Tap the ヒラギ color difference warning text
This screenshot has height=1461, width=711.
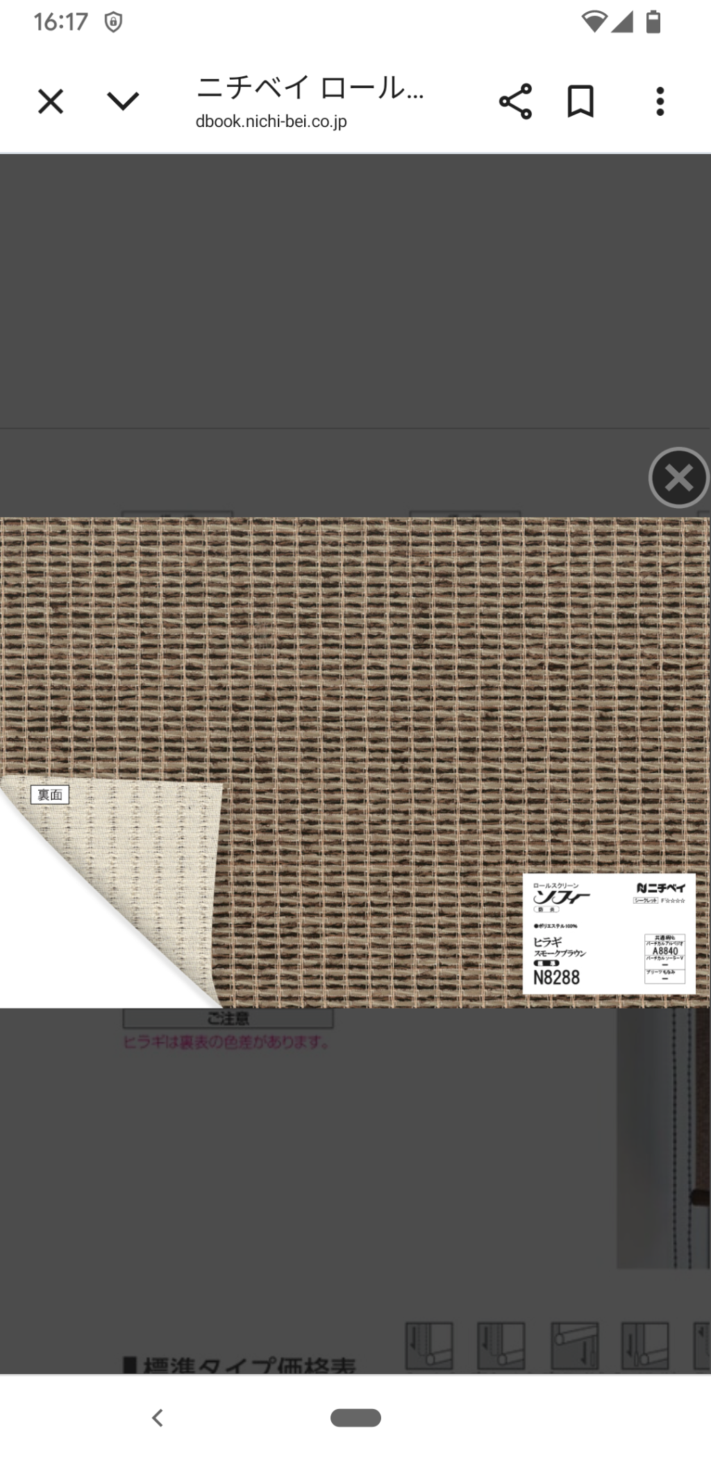point(226,1042)
